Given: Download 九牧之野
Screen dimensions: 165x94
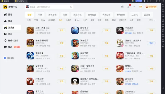Looking at the screenshot, I should click(61, 81).
